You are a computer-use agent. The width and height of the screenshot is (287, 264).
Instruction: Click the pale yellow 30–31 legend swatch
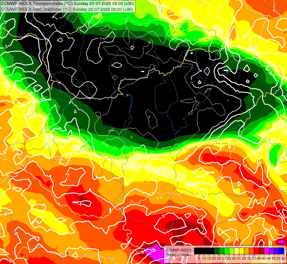click(237, 251)
